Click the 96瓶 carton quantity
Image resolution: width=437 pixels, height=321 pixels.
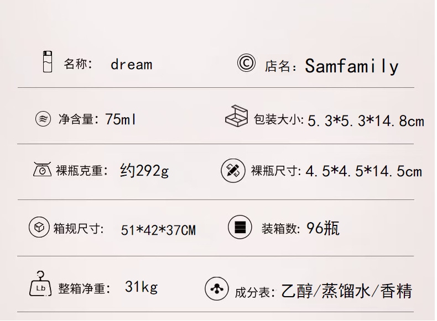point(323,228)
